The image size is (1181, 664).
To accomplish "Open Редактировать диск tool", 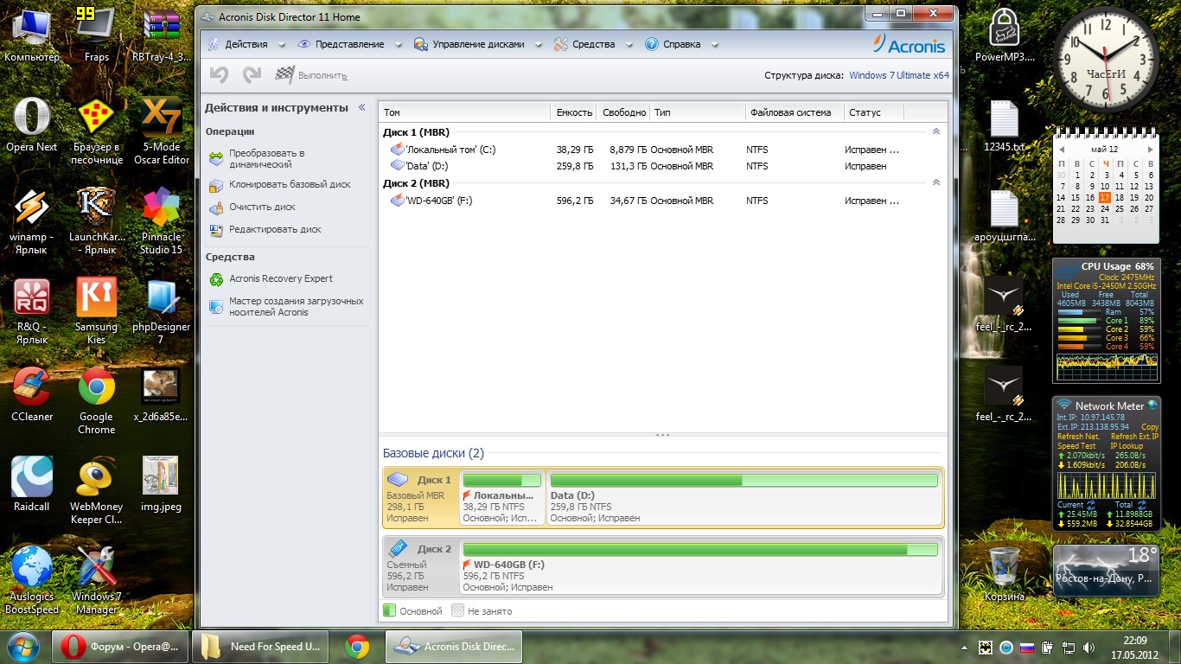I will (274, 229).
